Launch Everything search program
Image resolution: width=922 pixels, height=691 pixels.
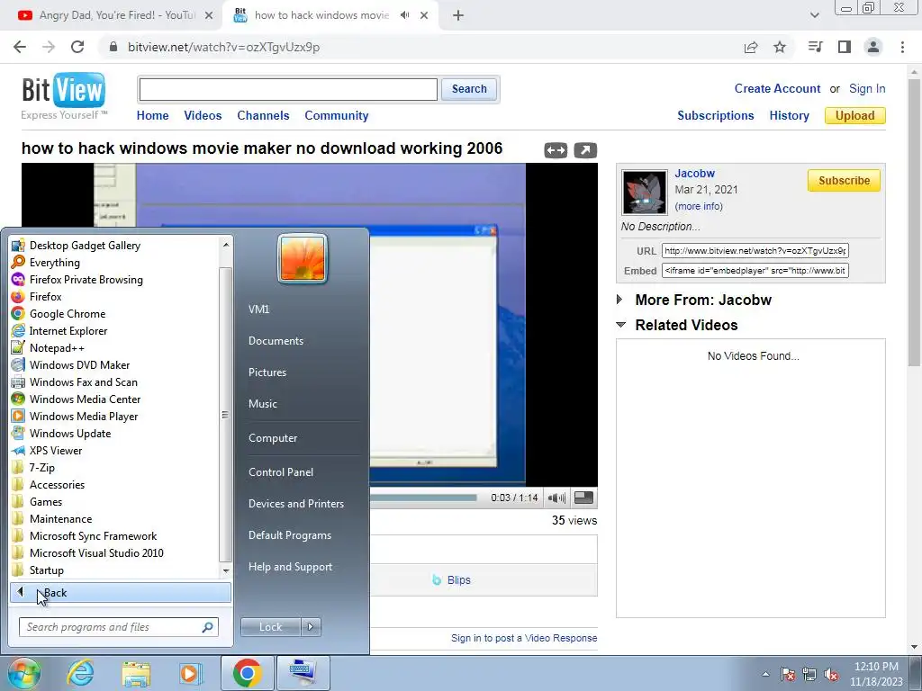[x=54, y=263]
